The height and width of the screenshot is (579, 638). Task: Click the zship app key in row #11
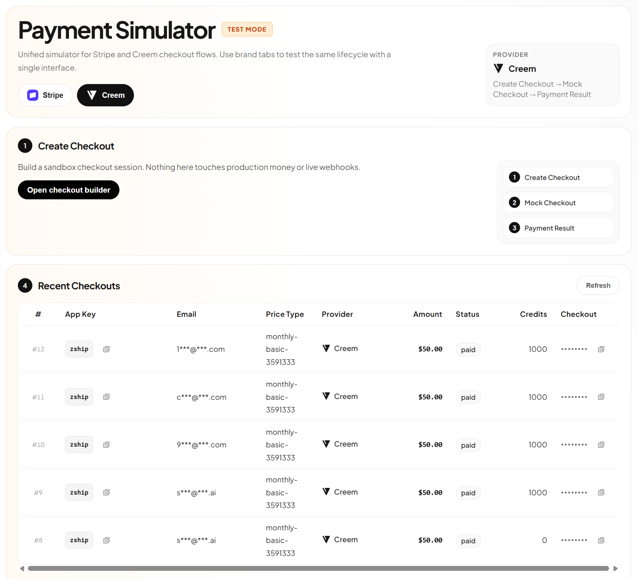79,397
